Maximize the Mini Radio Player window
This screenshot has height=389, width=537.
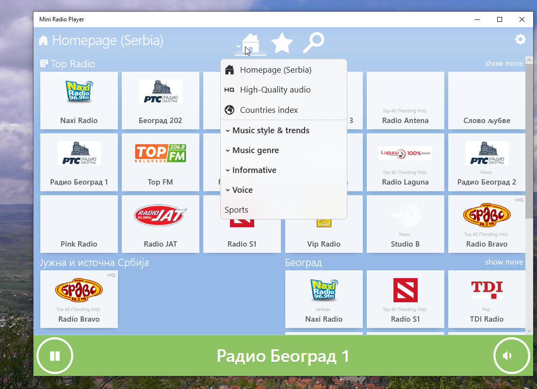(499, 19)
